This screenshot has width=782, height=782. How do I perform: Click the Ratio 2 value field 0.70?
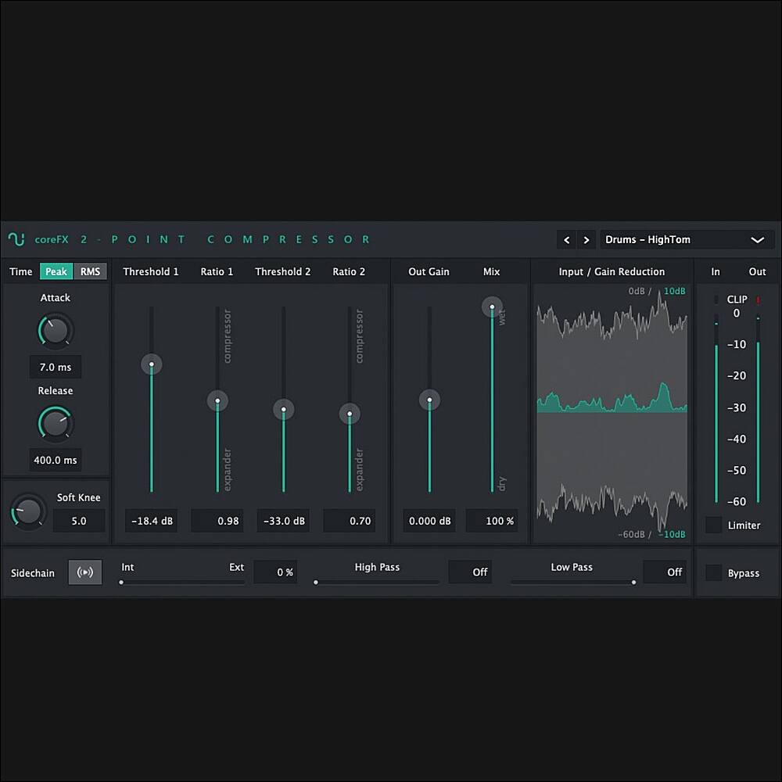[x=350, y=521]
